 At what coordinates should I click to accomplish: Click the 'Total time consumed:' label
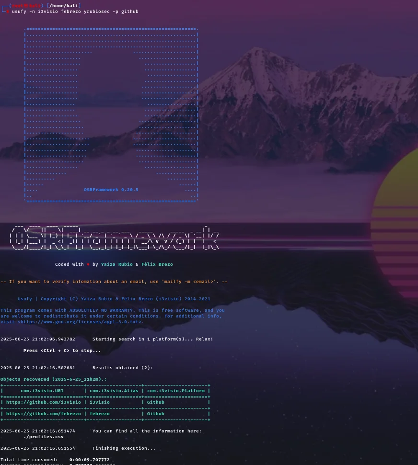point(29,460)
